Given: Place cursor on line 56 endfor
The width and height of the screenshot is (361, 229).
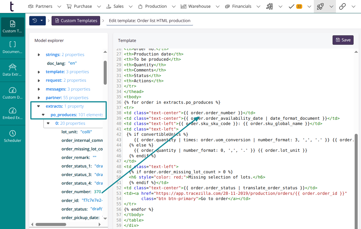Looking at the screenshot, I should coord(139,209).
